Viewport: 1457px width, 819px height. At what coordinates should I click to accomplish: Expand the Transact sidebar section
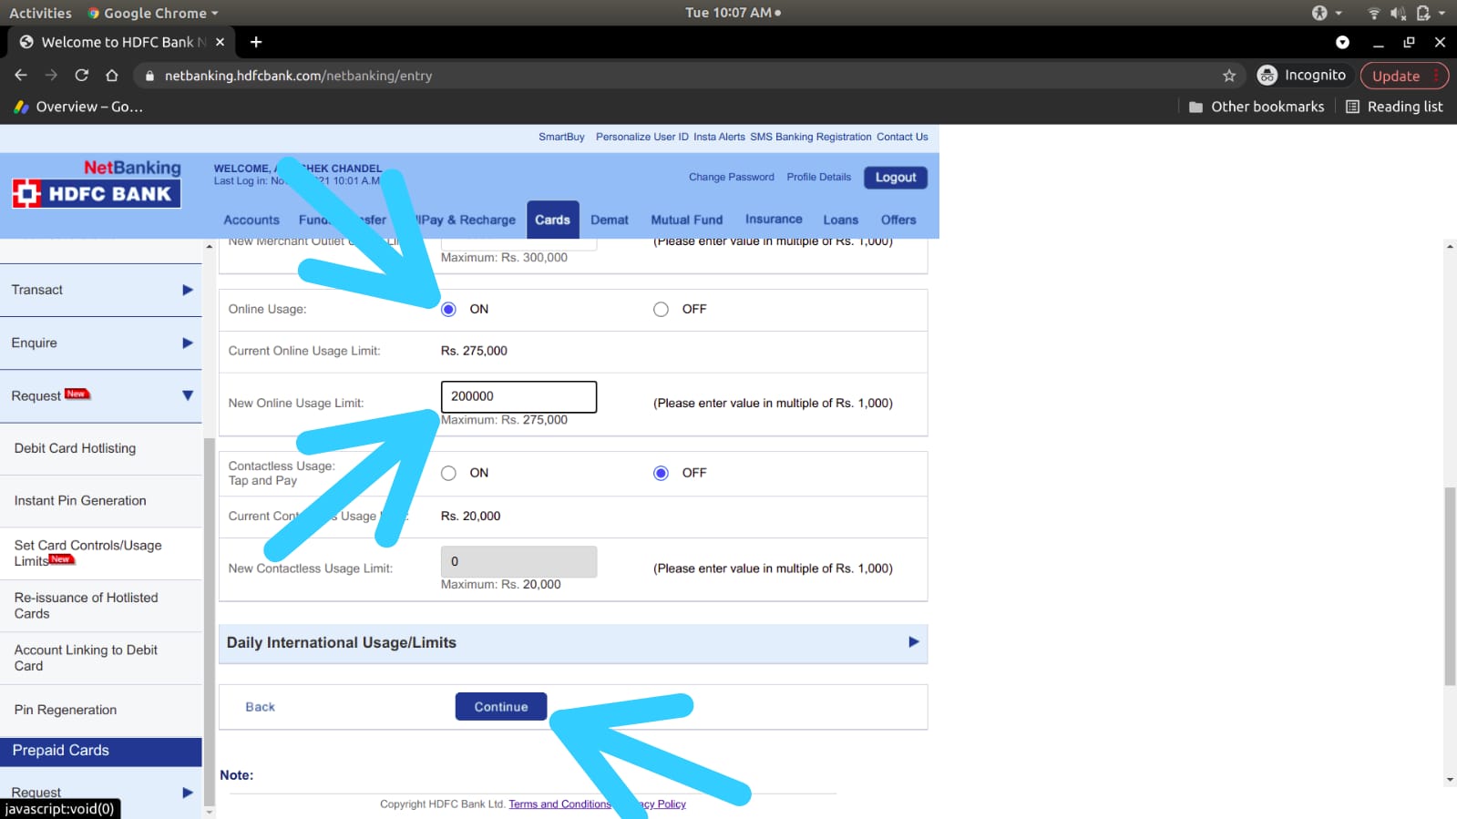[x=101, y=290]
